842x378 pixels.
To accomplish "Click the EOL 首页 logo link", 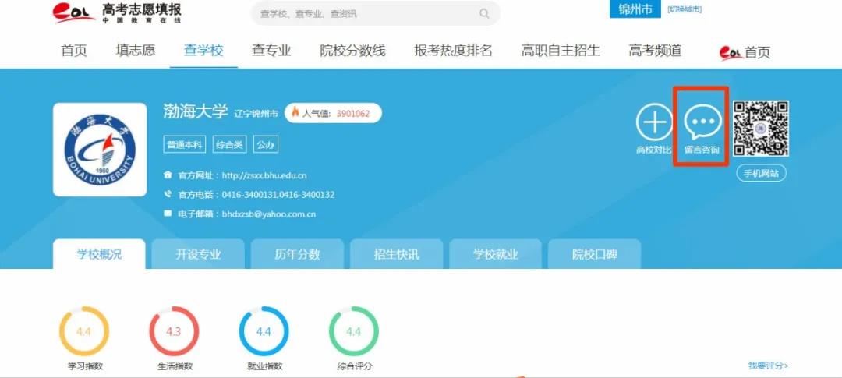I will coord(745,52).
